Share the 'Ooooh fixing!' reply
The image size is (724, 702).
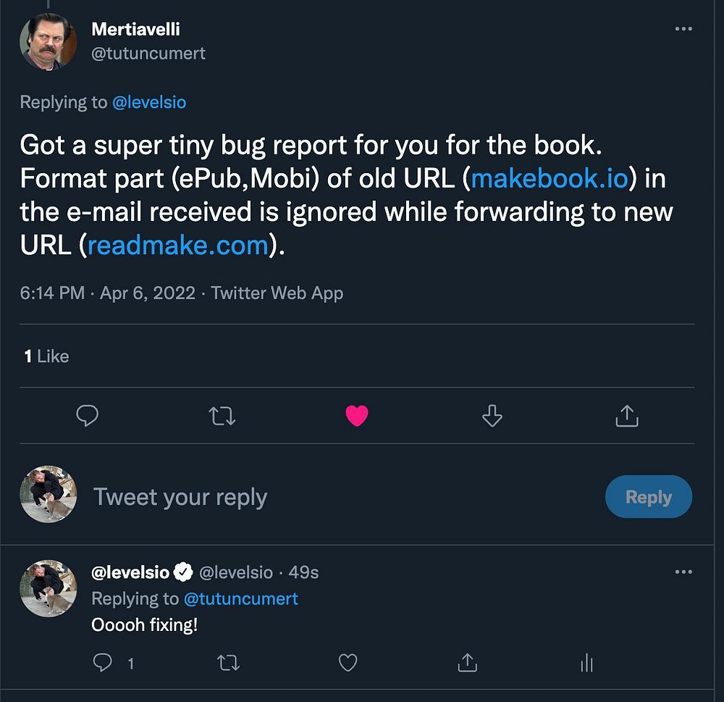point(467,662)
